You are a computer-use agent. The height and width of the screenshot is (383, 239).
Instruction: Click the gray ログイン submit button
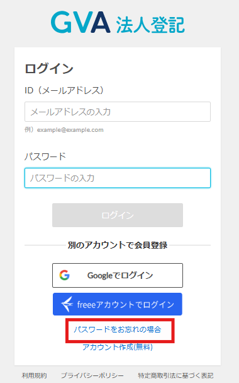[118, 215]
